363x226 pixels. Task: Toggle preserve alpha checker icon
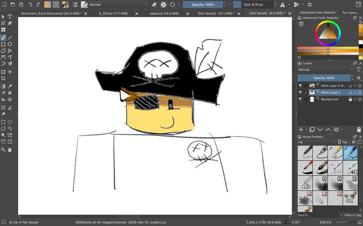(163, 5)
